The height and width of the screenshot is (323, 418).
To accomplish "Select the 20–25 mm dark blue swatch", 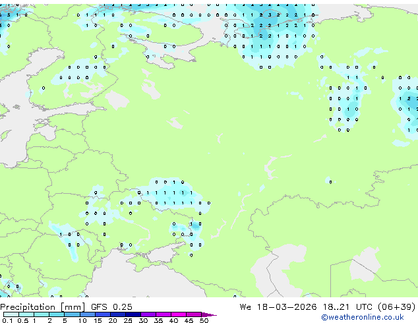I will tap(118, 314).
